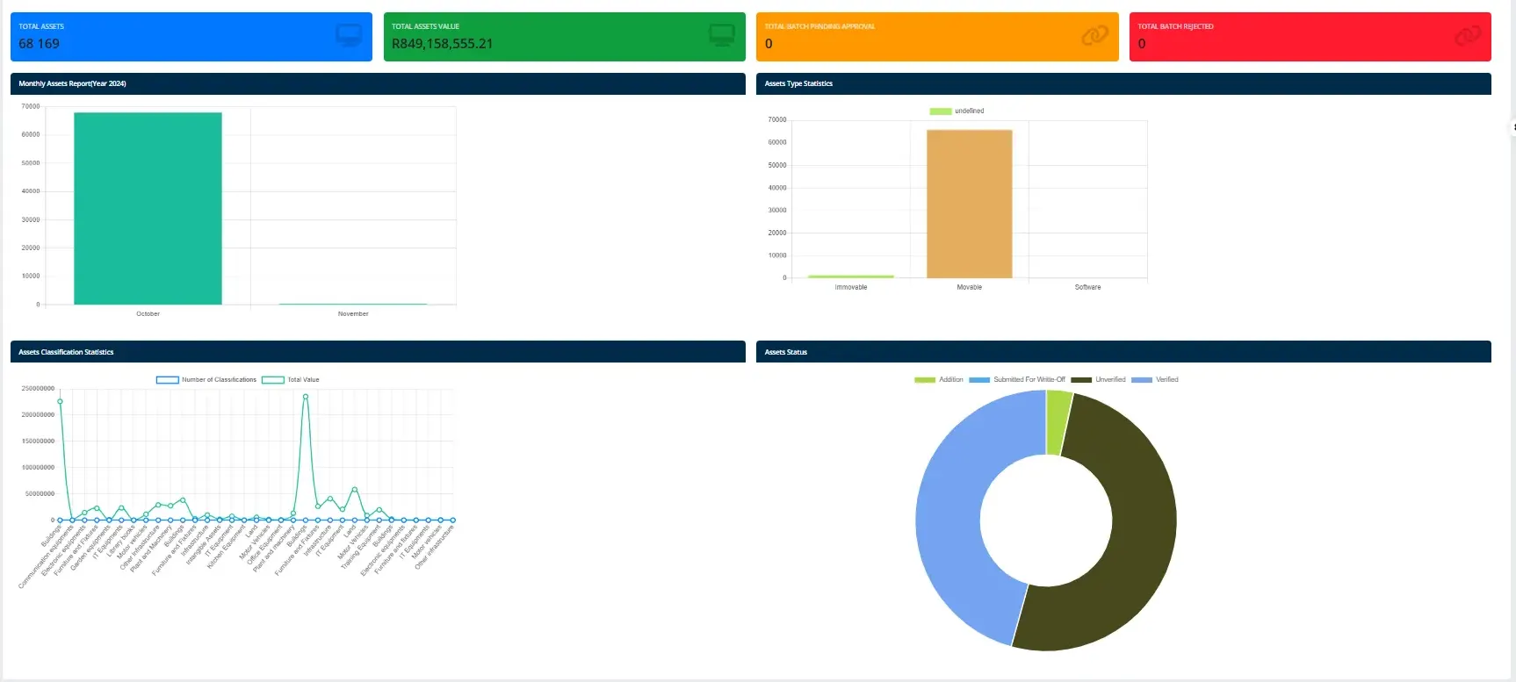The image size is (1516, 682).
Task: Toggle 'Number of Classifications' legend series
Action: coord(206,380)
